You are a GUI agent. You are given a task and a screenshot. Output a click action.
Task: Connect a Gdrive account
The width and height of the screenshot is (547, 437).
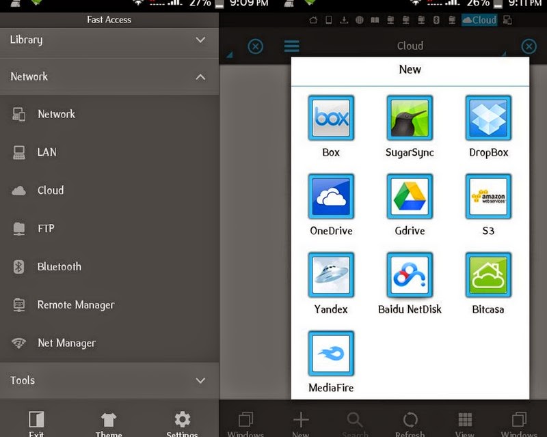coord(410,196)
